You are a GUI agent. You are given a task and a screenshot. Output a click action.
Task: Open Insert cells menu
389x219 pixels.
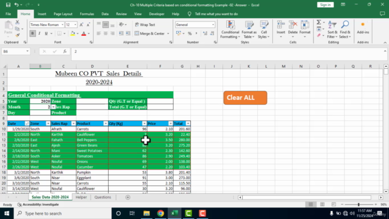pyautogui.click(x=281, y=30)
